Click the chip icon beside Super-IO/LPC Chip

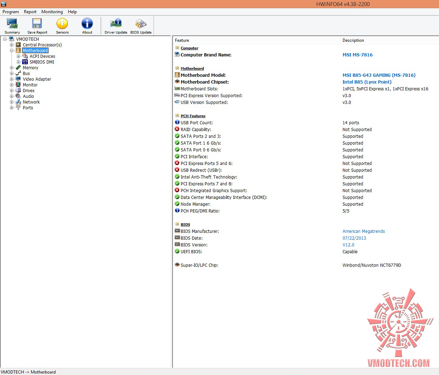click(177, 265)
